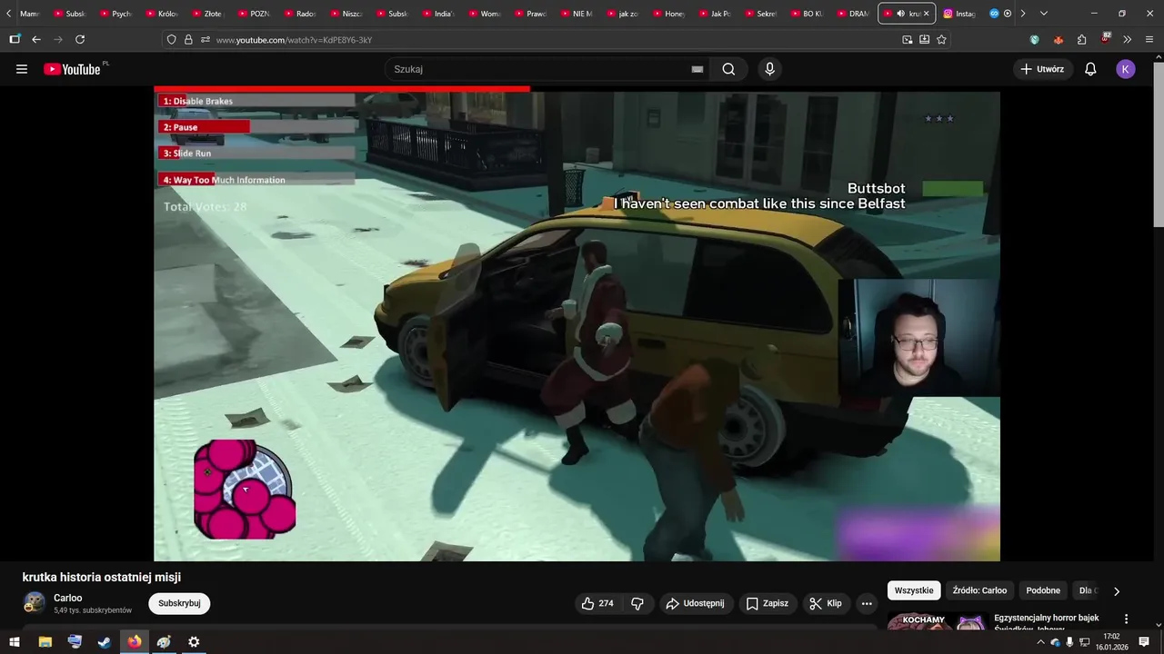Open the account avatar K menu
The image size is (1164, 654).
[1126, 69]
